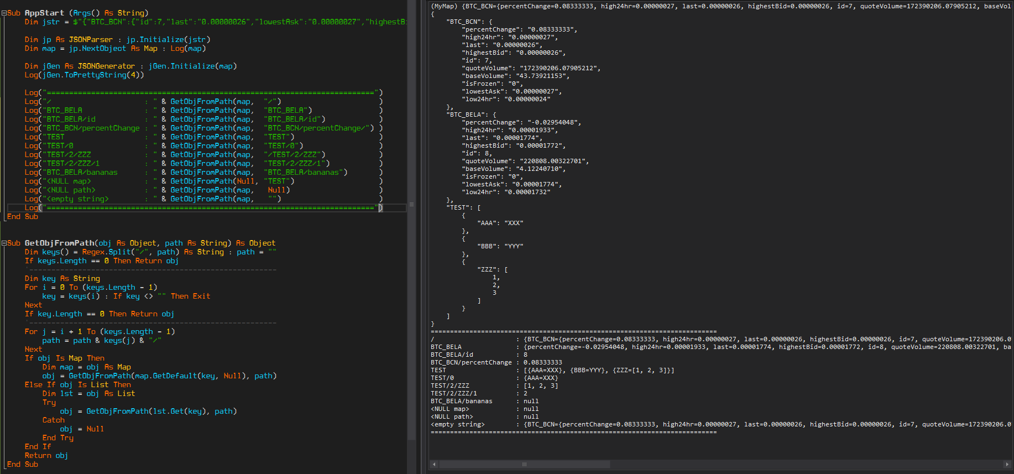Collapse the Sub AppStart code block

pos(4,13)
